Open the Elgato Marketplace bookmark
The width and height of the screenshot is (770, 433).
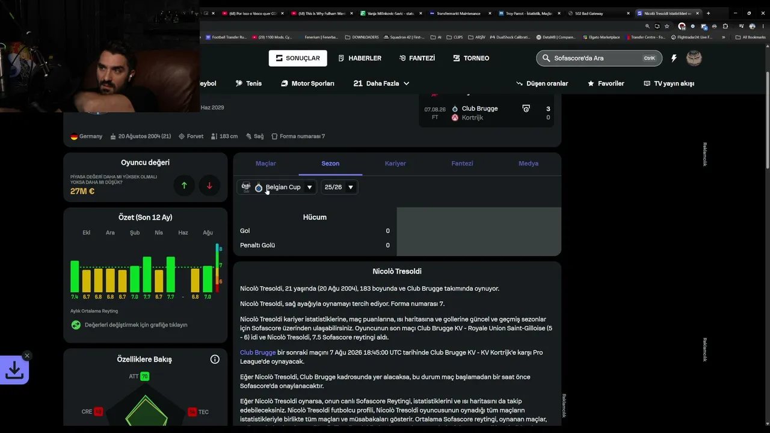pyautogui.click(x=601, y=37)
